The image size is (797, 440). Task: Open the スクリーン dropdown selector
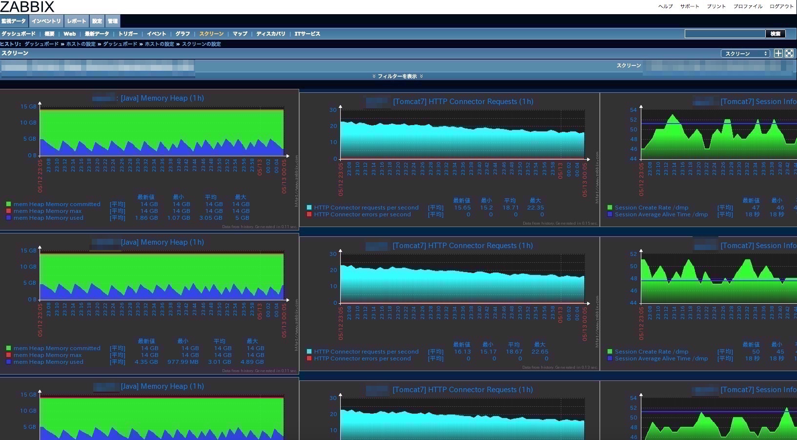[x=745, y=54]
